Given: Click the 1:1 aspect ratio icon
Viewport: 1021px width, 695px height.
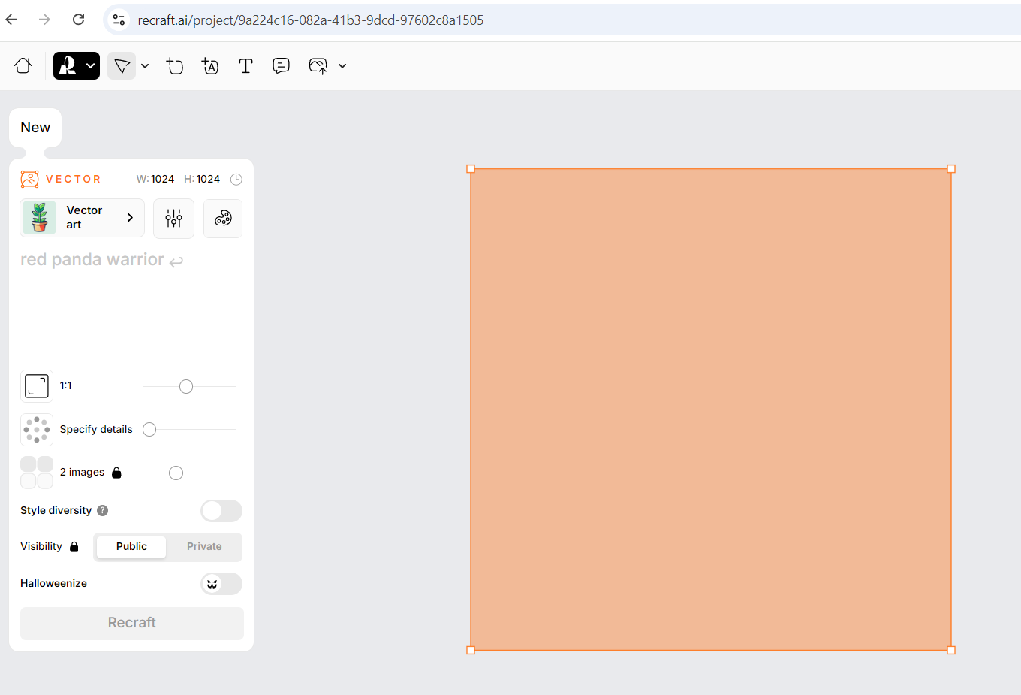Looking at the screenshot, I should 37,386.
